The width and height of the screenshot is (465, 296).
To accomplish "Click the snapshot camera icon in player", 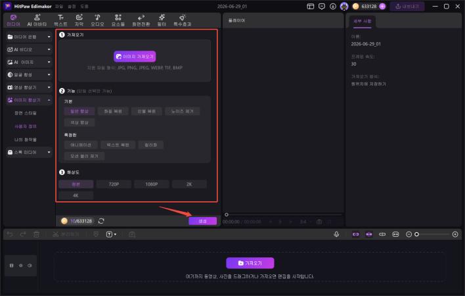I will coord(319,222).
